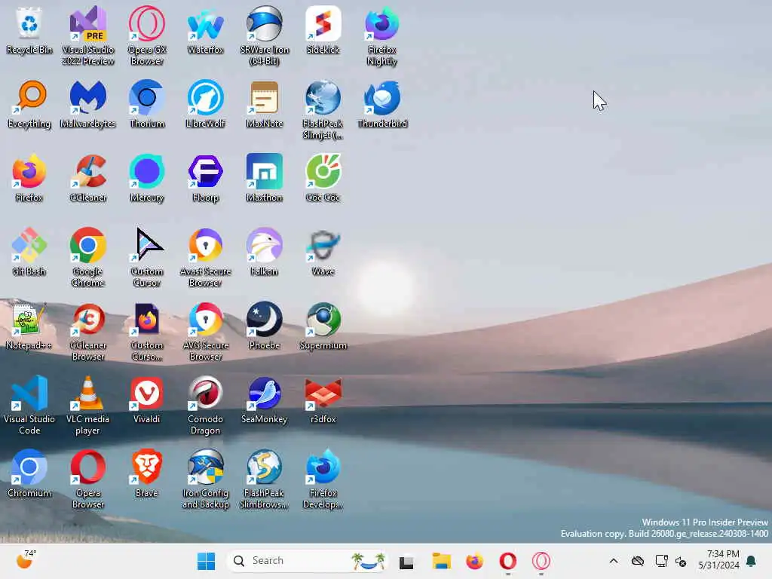
Task: Click the Git Bash shortcut
Action: click(x=29, y=253)
